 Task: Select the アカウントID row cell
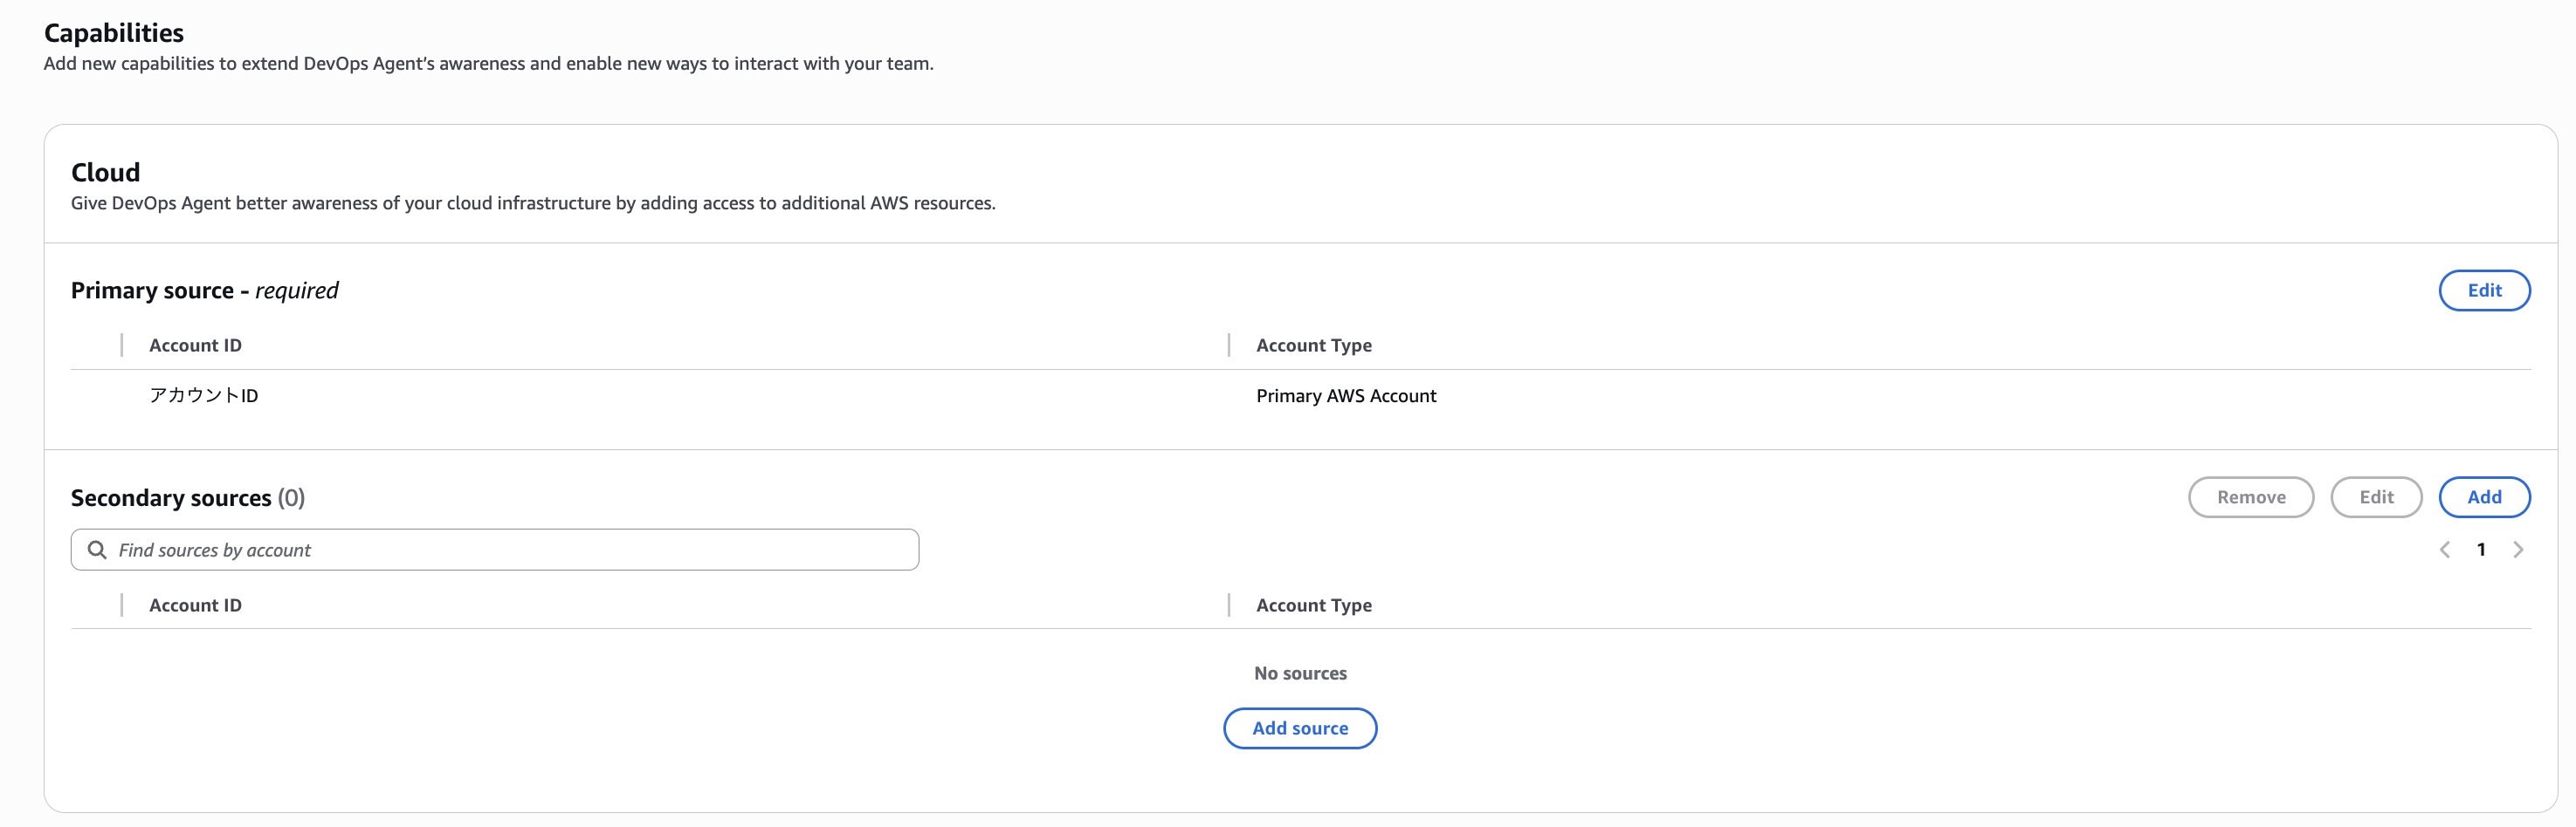point(204,395)
